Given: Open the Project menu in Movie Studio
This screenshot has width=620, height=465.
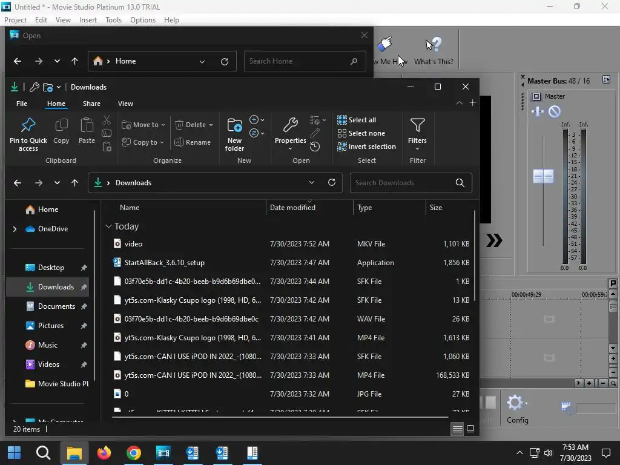Looking at the screenshot, I should pos(15,20).
